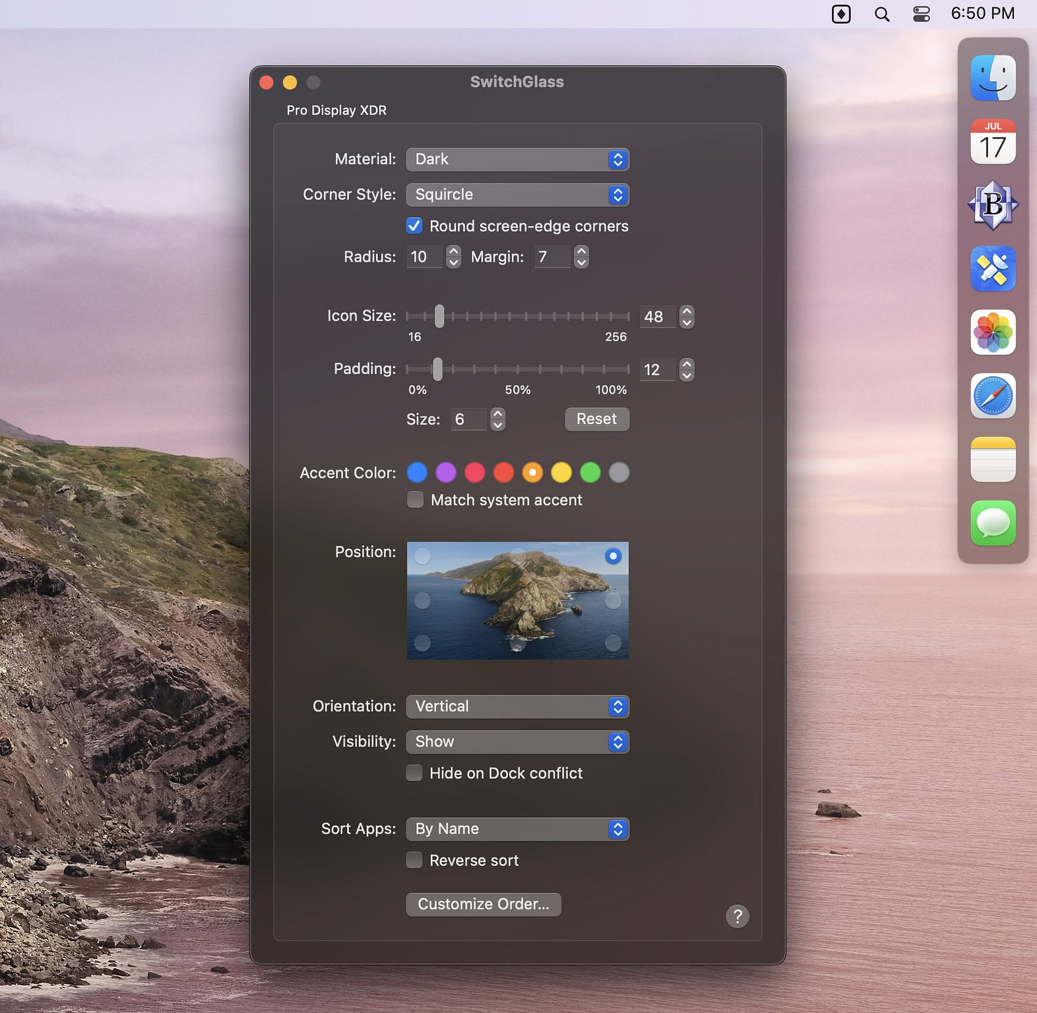This screenshot has height=1013, width=1037.
Task: Click the Margin stepper arrows
Action: [581, 257]
